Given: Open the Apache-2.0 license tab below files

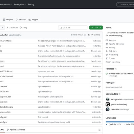Looking at the screenshot, I should (x=16, y=130).
